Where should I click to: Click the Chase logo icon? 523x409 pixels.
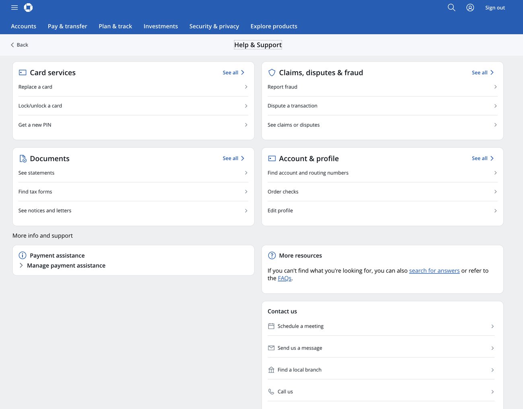[28, 8]
